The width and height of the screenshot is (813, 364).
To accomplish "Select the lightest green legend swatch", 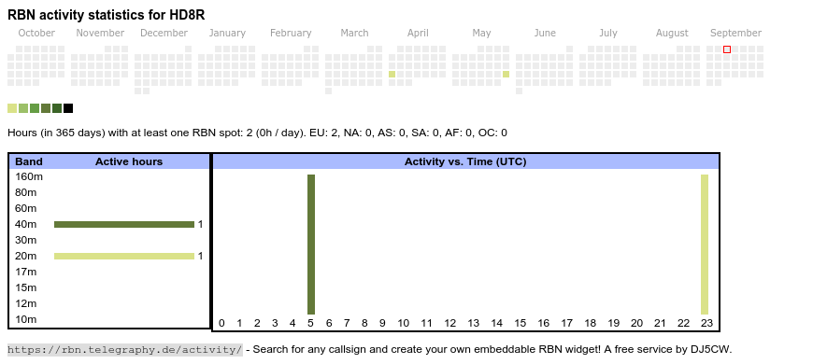I will [12, 108].
